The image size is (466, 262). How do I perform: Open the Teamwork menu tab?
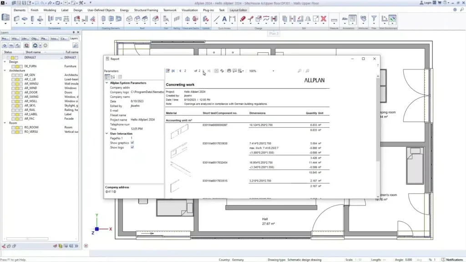point(170,10)
